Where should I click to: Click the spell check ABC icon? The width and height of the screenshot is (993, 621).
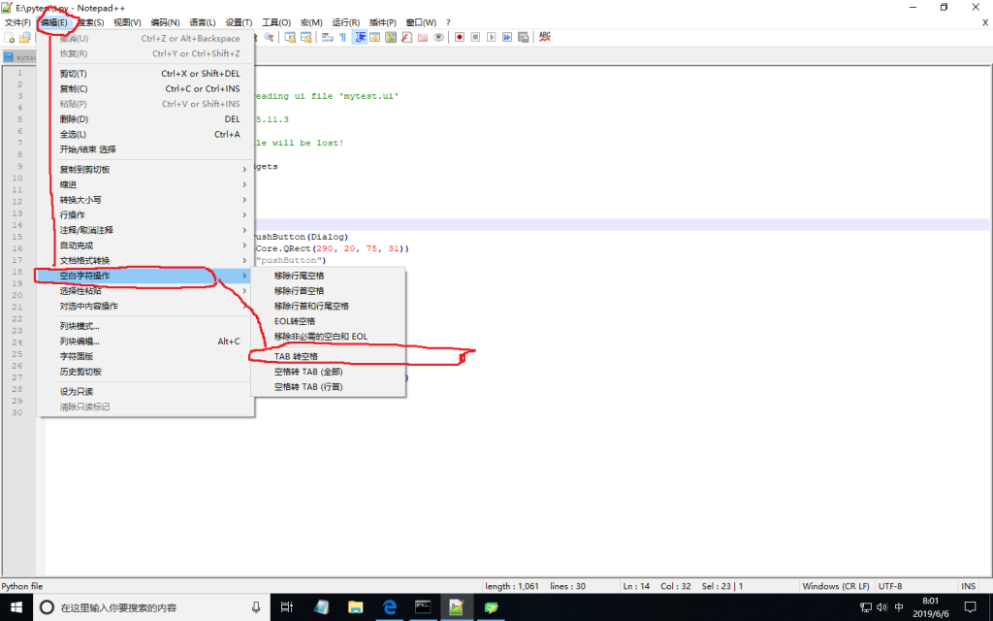544,37
